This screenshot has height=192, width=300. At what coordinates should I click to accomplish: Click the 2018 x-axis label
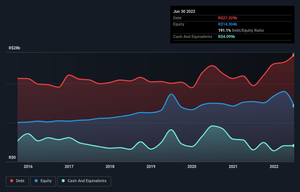point(110,166)
